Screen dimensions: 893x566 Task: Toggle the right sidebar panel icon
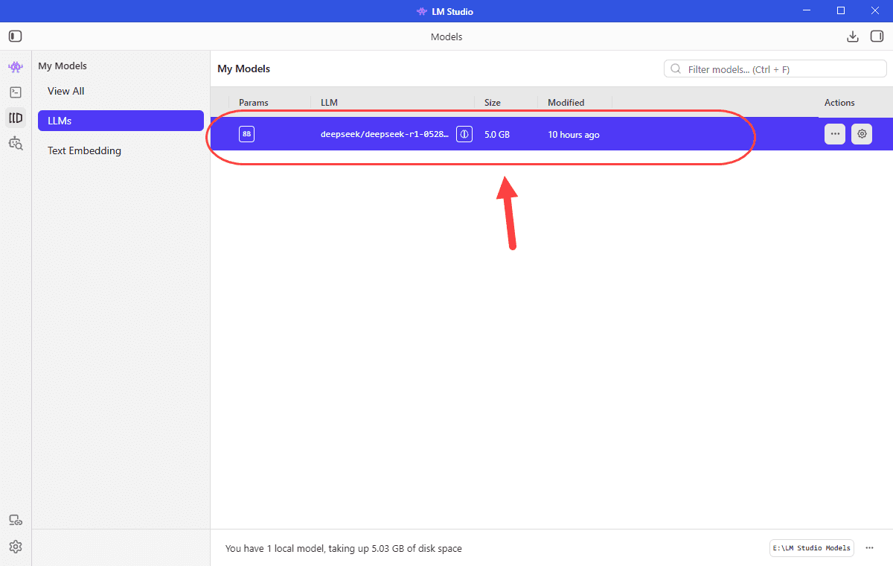877,36
